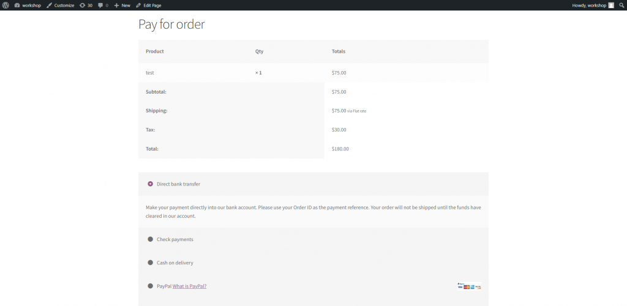Choose Cash on delivery radio button
Viewport: 627px width, 306px height.
(151, 263)
